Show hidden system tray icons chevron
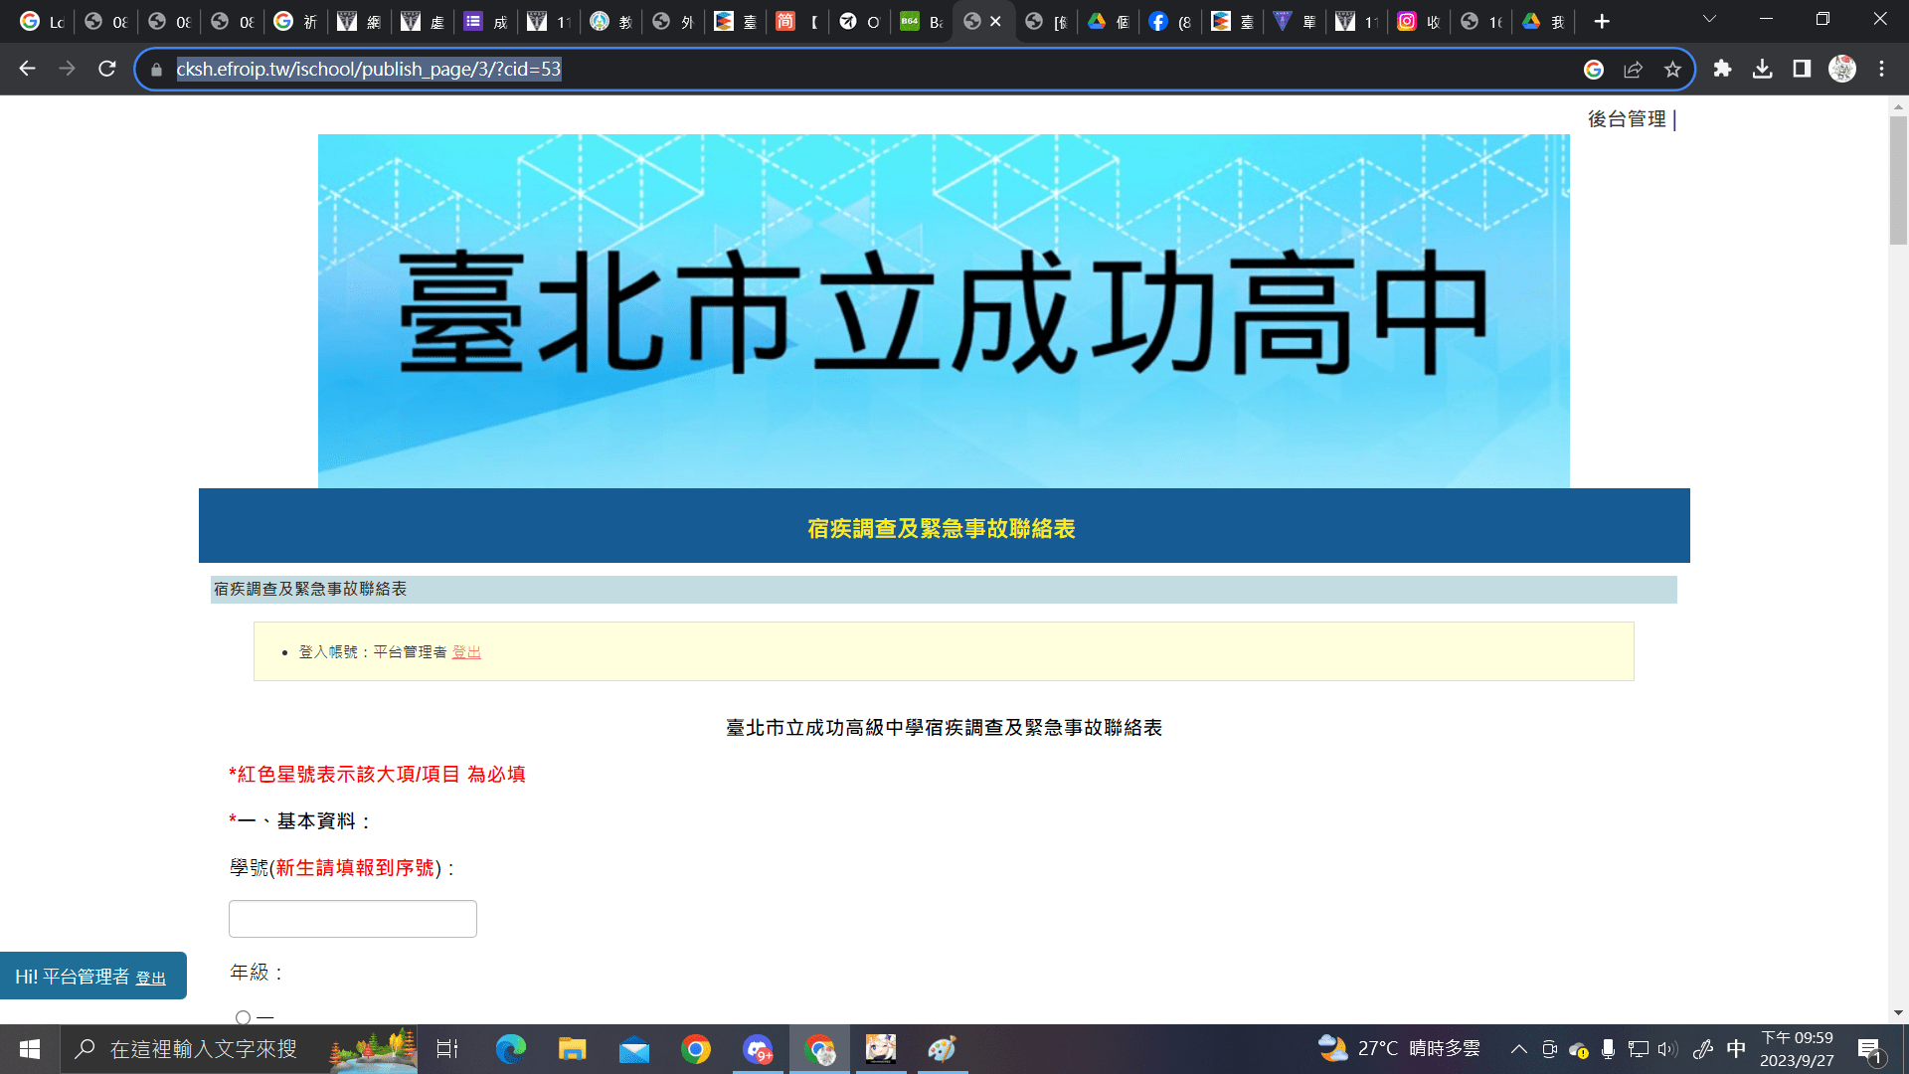This screenshot has height=1074, width=1909. tap(1518, 1049)
